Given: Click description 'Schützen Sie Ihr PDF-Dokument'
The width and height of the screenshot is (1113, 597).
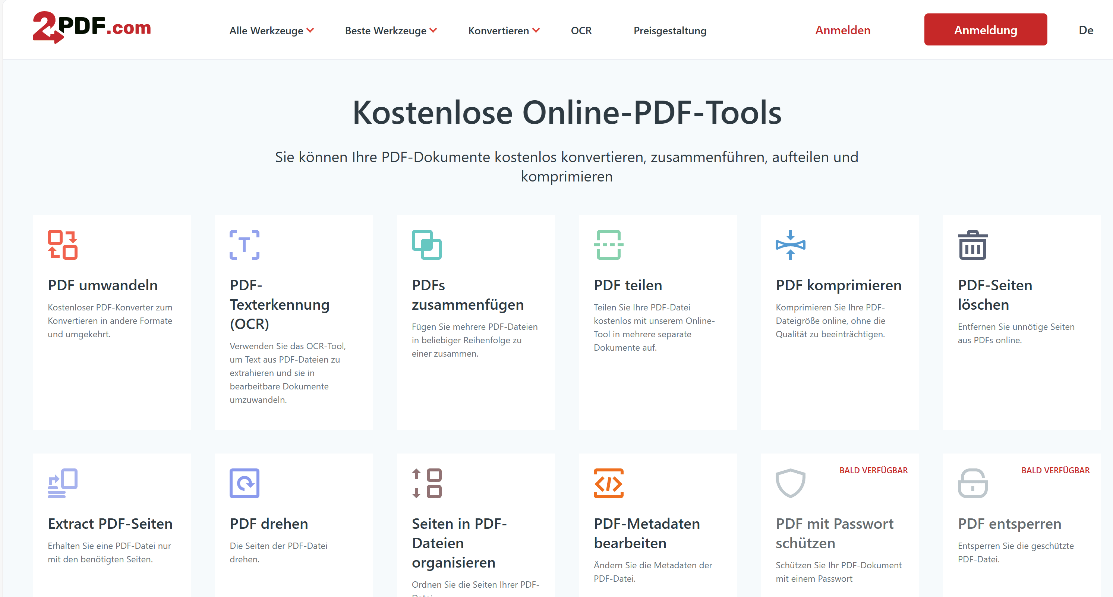Looking at the screenshot, I should pyautogui.click(x=839, y=572).
